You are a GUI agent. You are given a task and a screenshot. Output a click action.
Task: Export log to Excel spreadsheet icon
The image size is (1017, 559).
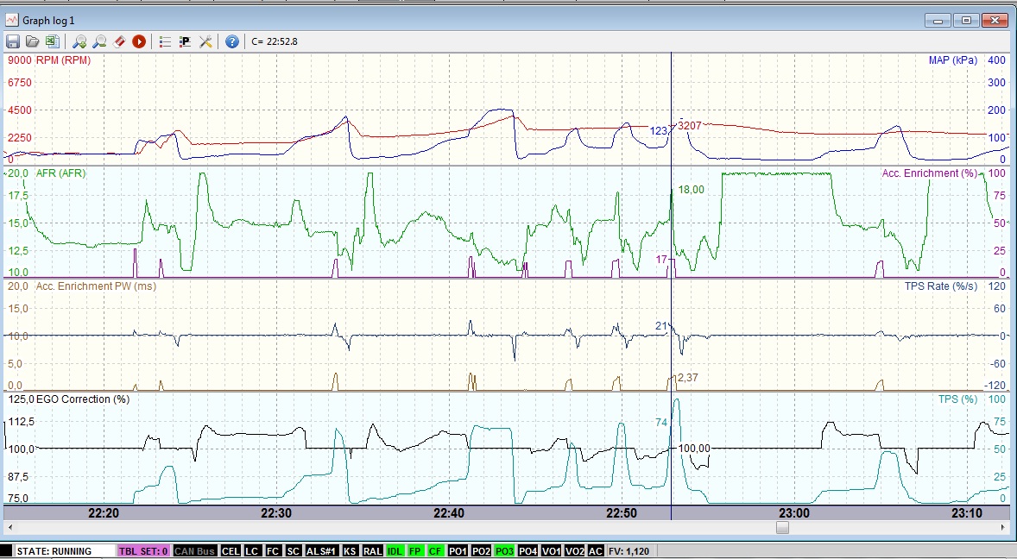(x=51, y=41)
